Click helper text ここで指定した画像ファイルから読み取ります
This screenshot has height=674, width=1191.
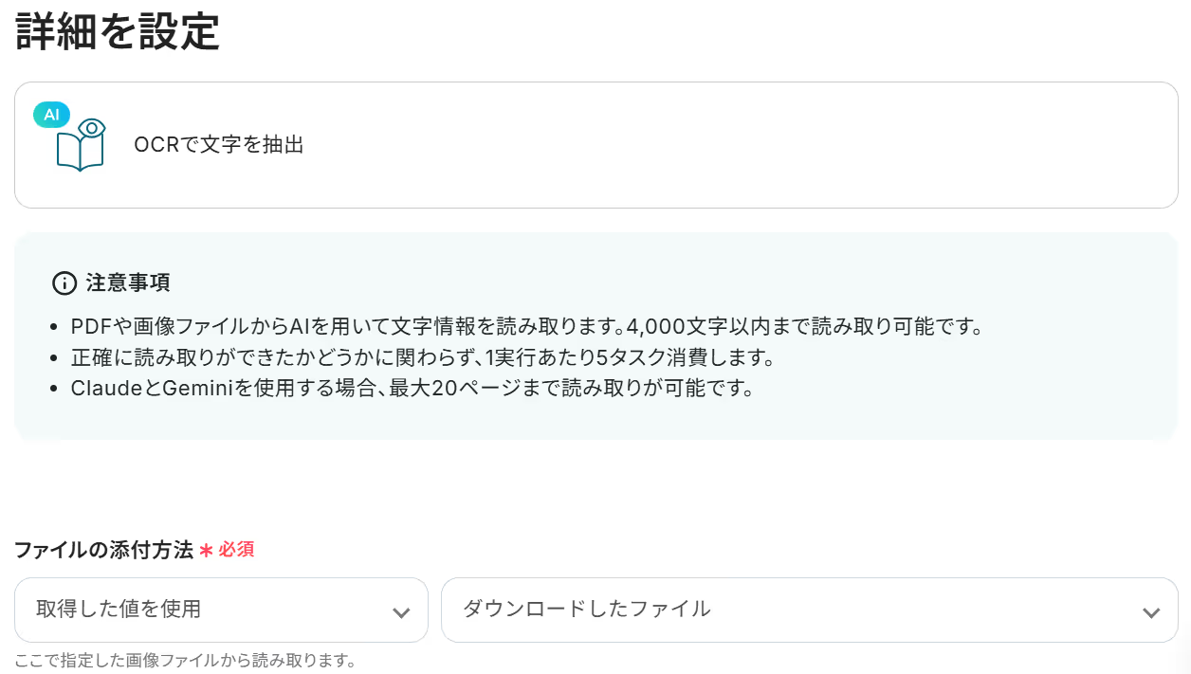185,661
